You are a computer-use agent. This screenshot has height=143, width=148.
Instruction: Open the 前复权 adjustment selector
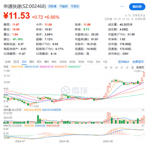point(140,67)
